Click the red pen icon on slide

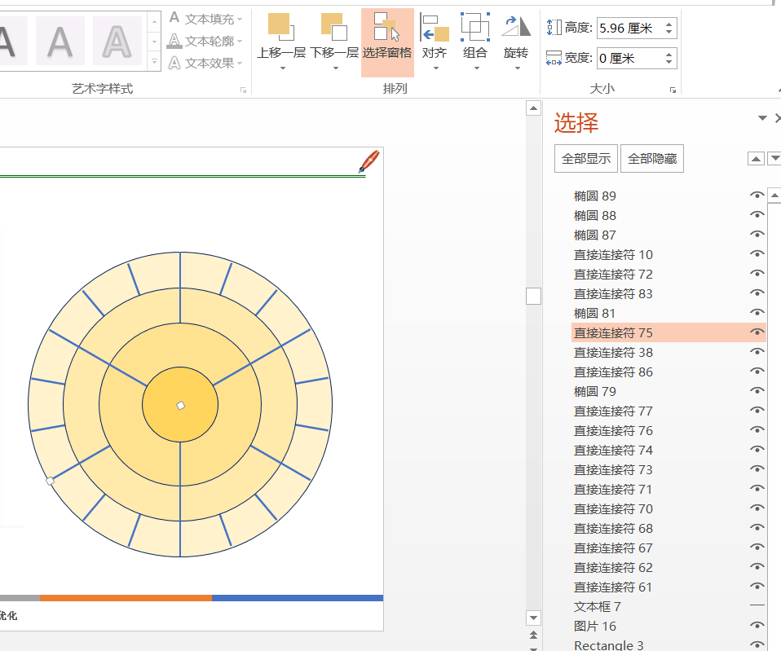point(369,161)
